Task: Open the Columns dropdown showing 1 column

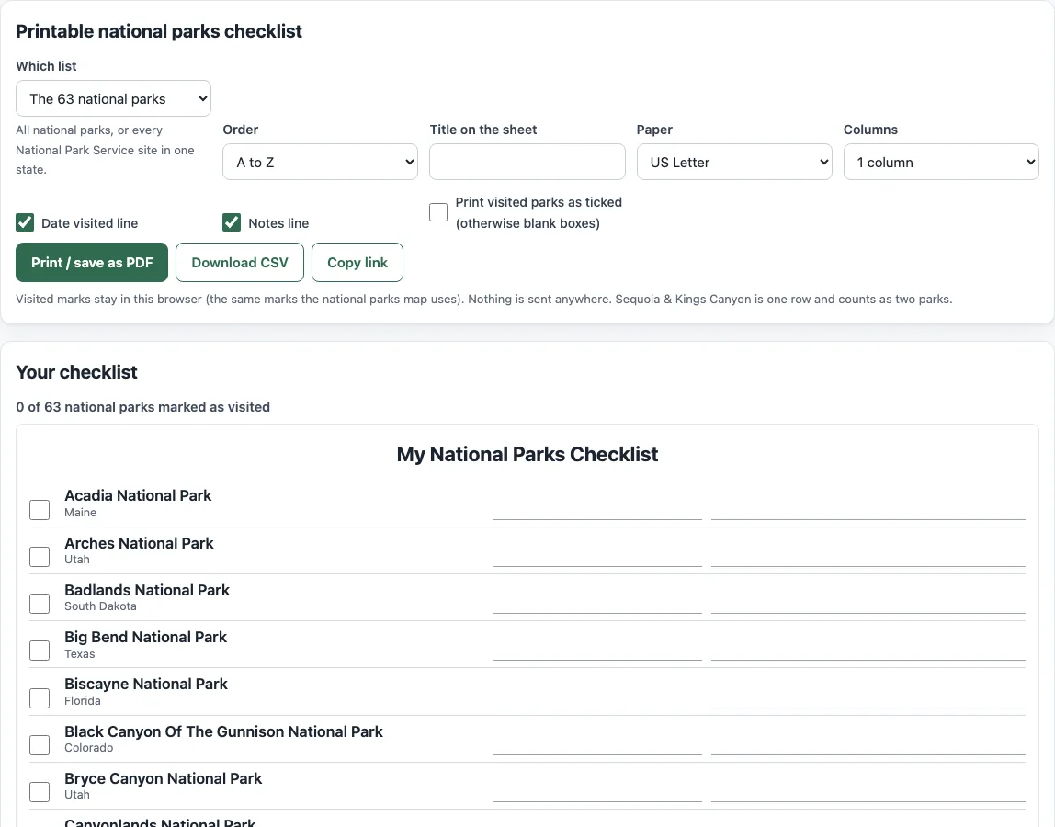Action: (941, 162)
